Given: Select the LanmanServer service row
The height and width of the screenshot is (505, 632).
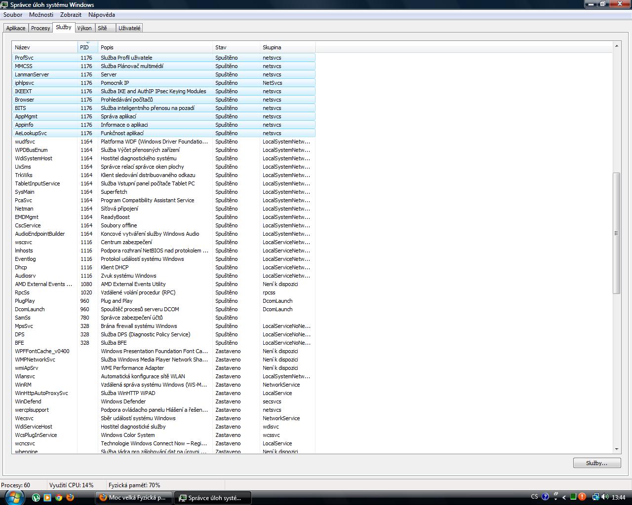Looking at the screenshot, I should [x=163, y=74].
